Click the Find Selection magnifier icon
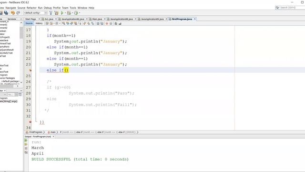305x172 pixels. 63,23
